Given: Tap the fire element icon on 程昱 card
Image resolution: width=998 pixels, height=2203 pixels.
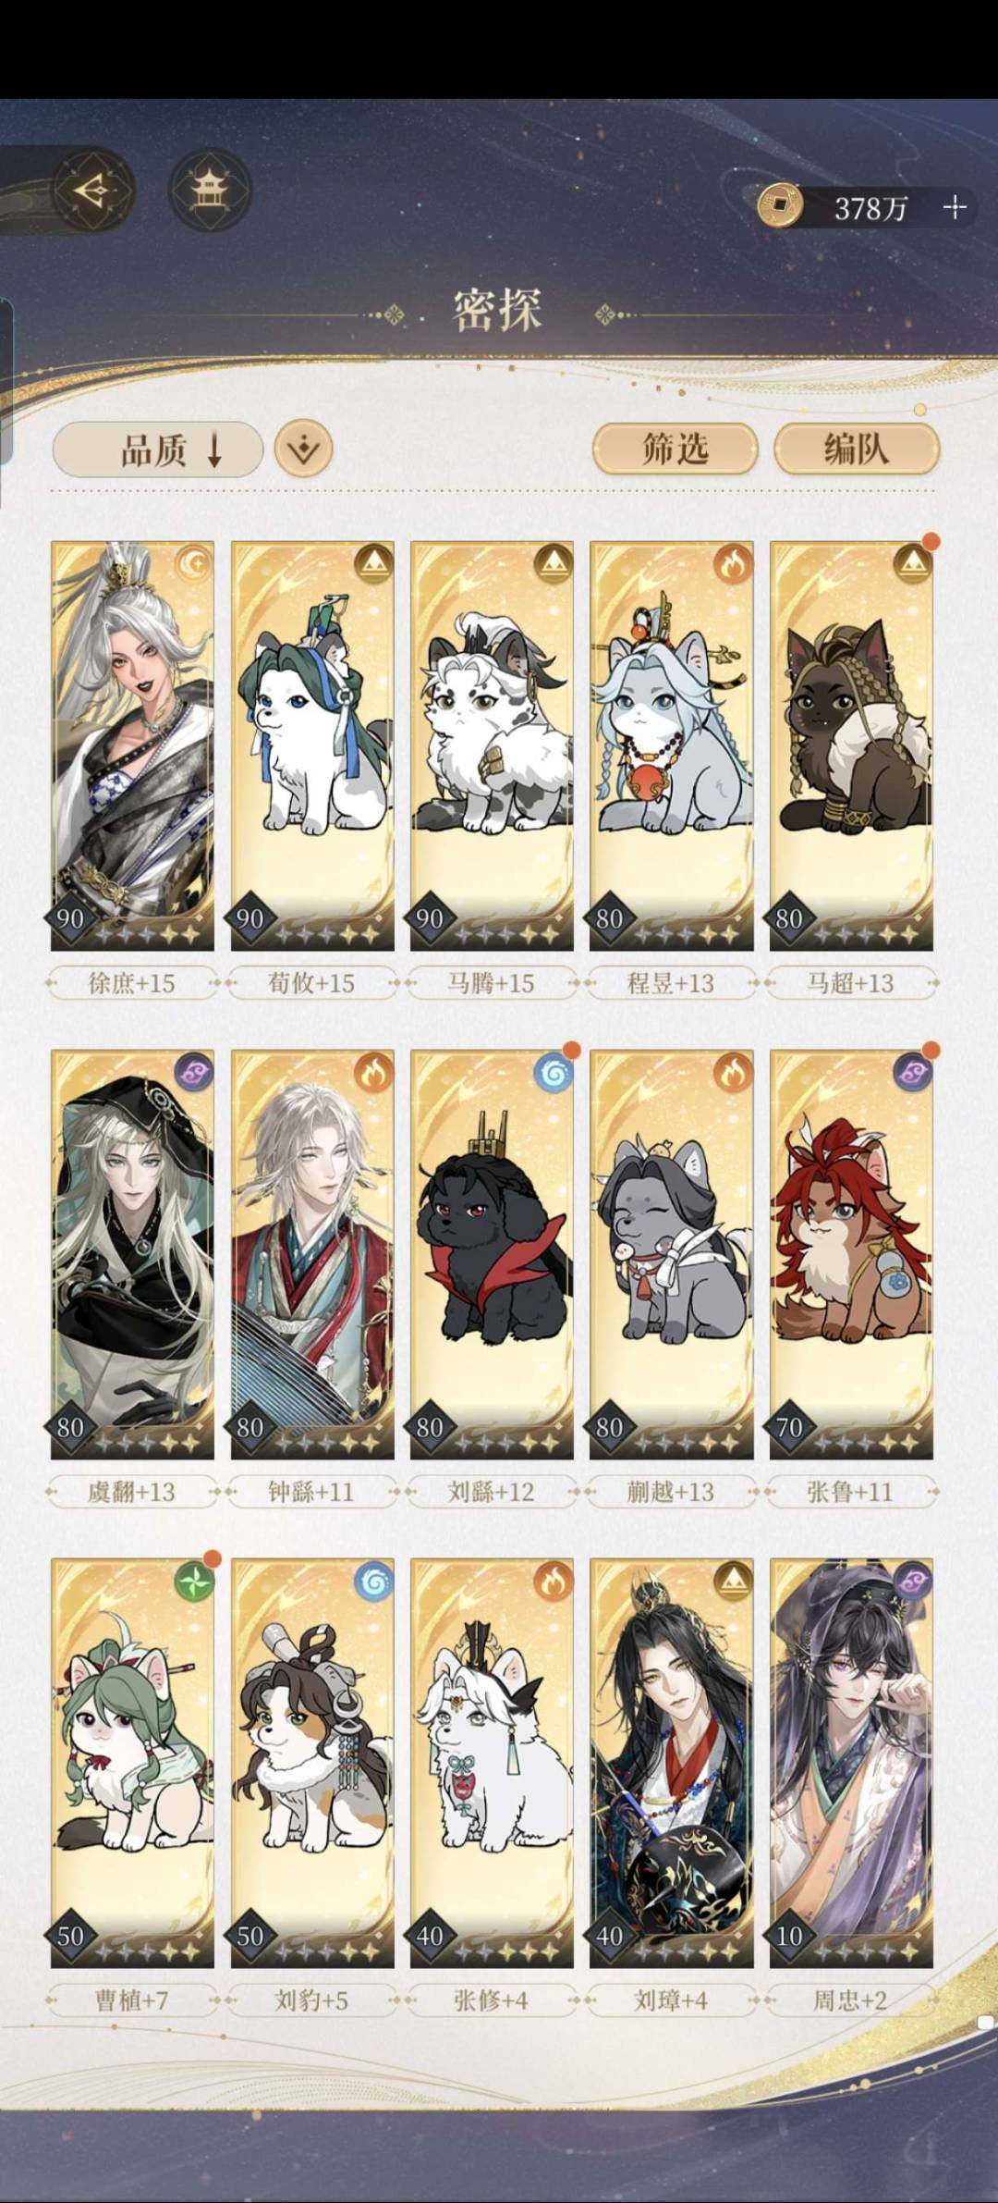Looking at the screenshot, I should click(x=734, y=563).
